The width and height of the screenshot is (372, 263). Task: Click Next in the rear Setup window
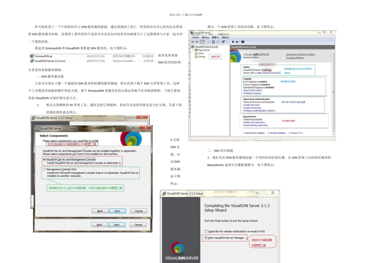click(x=117, y=225)
